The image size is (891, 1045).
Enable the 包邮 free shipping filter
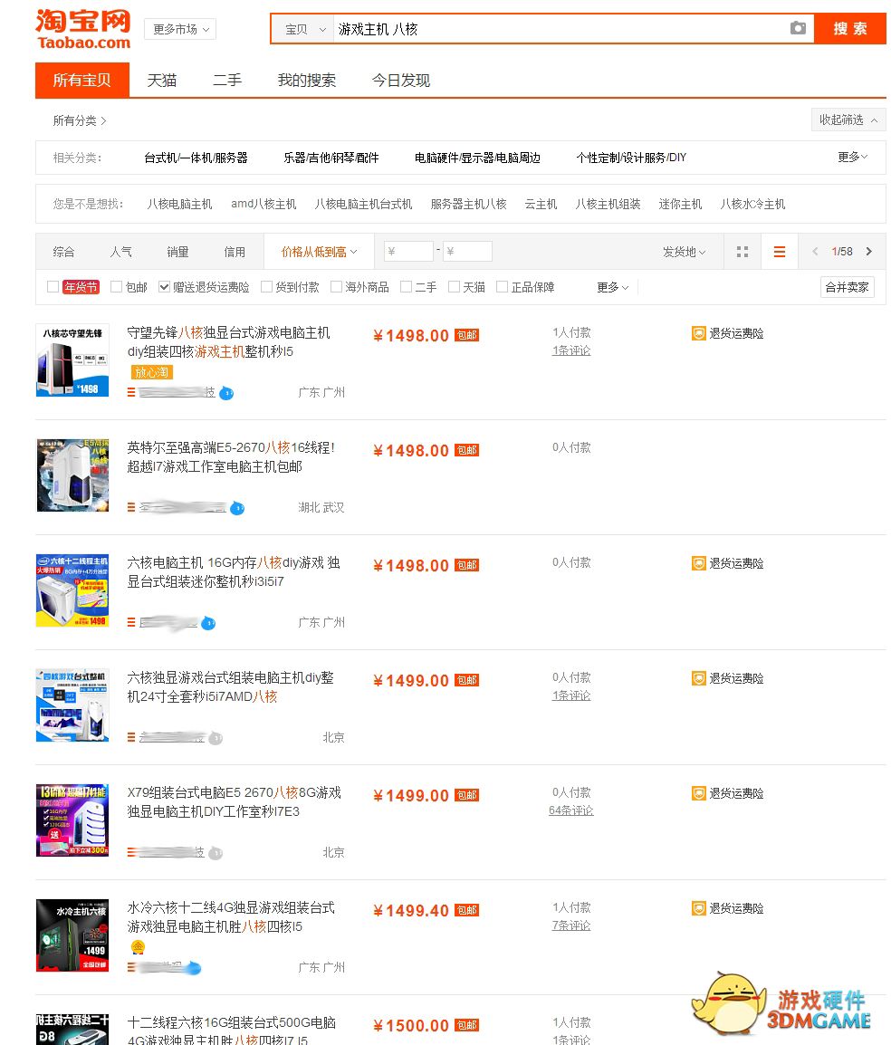(x=116, y=286)
